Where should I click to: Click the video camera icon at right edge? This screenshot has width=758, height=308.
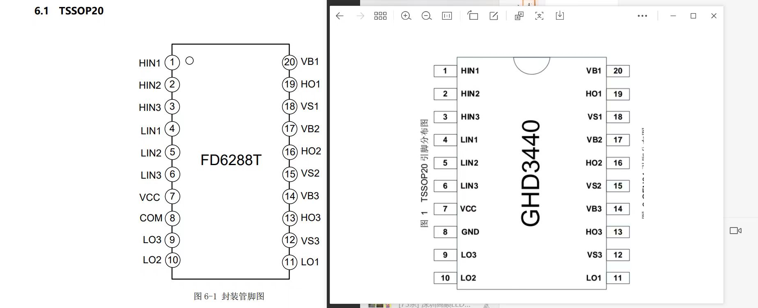click(735, 231)
